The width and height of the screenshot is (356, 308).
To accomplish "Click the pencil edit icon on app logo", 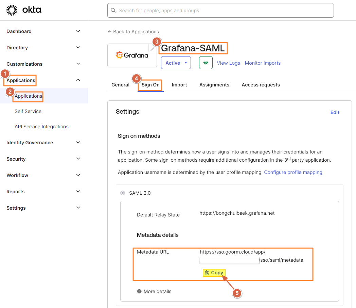I will click(153, 49).
